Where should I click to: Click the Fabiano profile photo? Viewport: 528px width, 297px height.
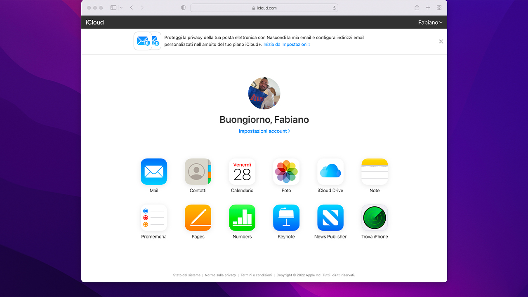(x=264, y=93)
